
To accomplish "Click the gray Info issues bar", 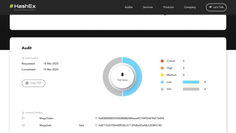I will pyautogui.click(x=191, y=89).
